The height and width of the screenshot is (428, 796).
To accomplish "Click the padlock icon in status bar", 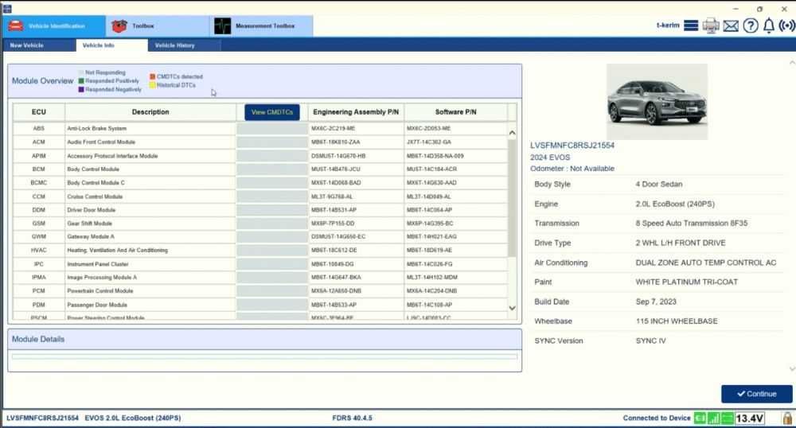I will click(x=787, y=418).
